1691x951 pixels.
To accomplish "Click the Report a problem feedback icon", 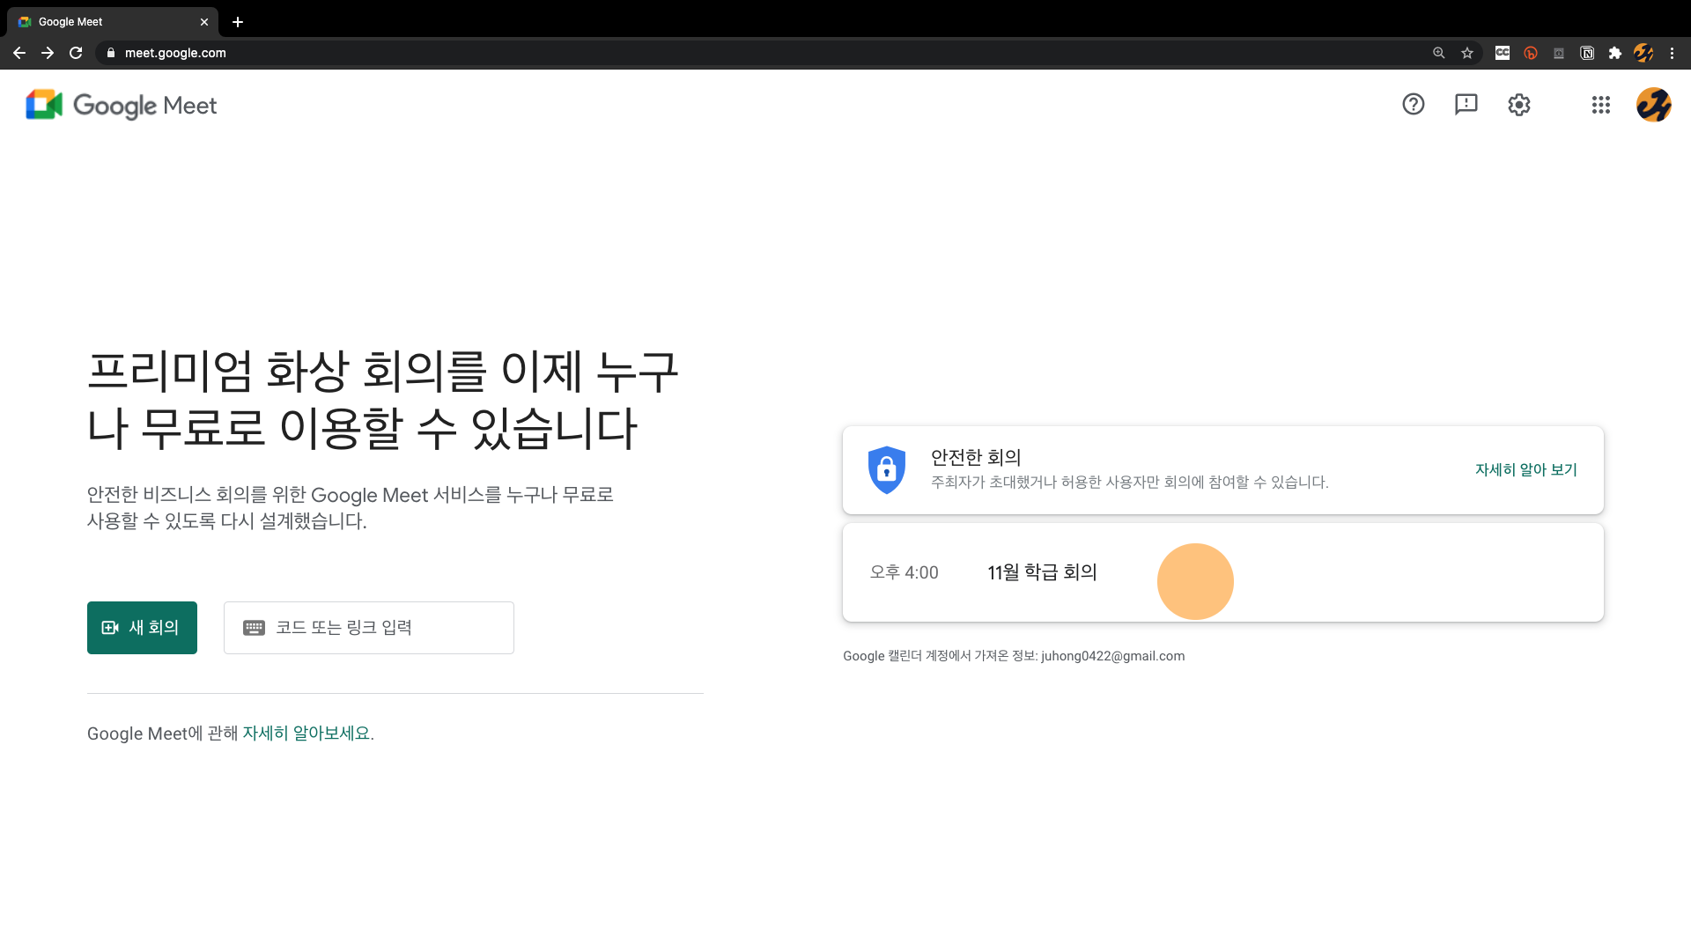I will [1466, 105].
